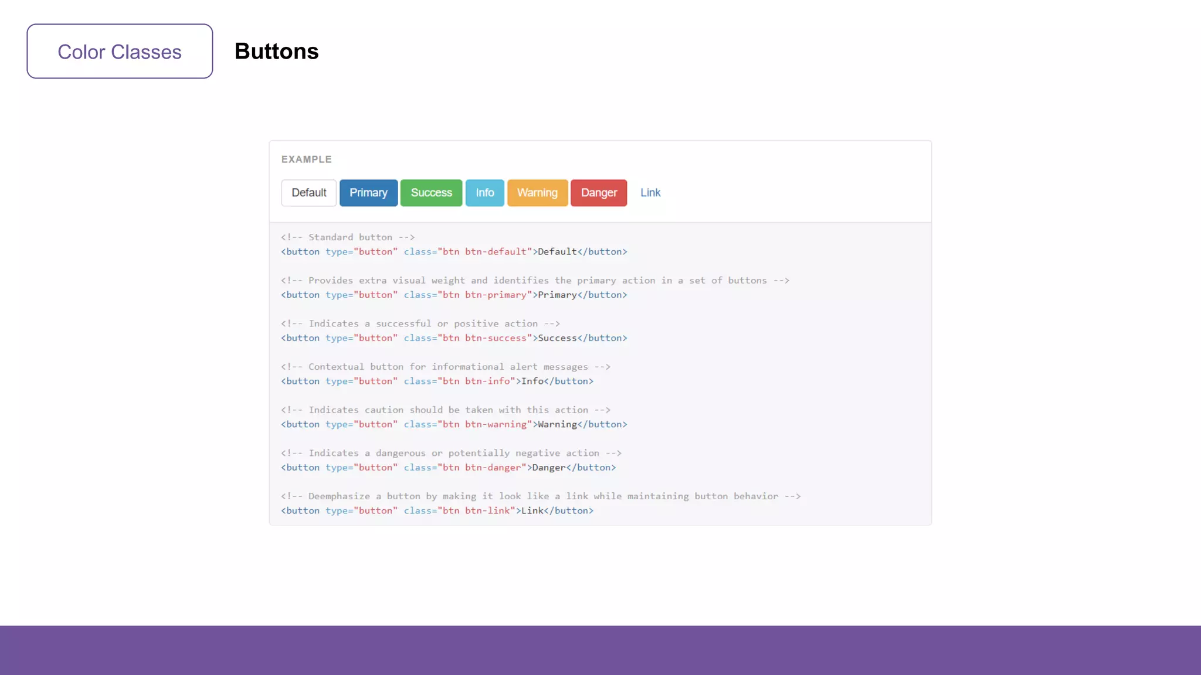Click the btn-info code line
Viewport: 1201px width, 675px height.
point(437,381)
